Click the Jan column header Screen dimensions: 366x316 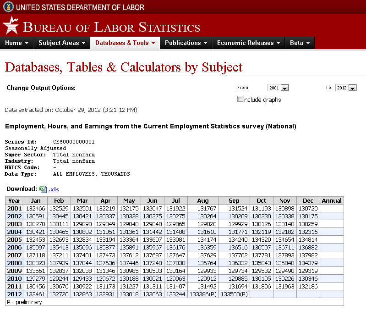click(x=35, y=200)
